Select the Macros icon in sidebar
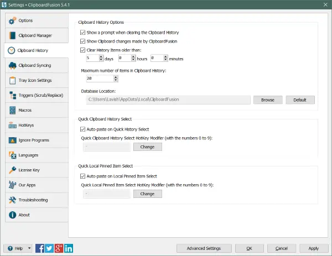 coord(13,110)
